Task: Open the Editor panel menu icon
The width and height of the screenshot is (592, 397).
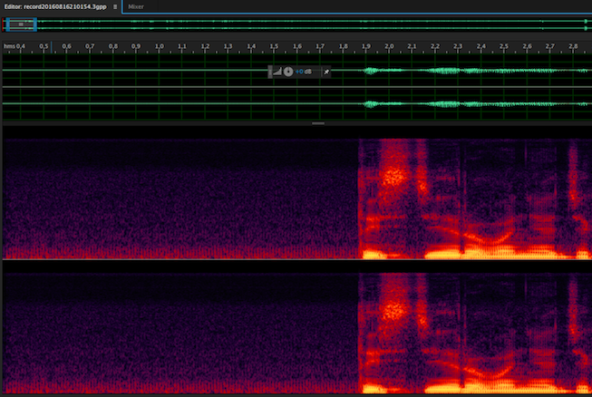Action: [115, 6]
